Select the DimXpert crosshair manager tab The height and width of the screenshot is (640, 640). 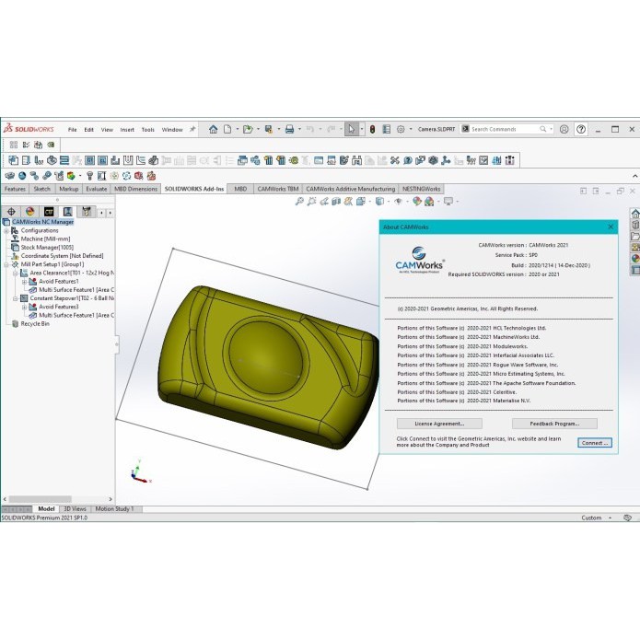[11, 212]
